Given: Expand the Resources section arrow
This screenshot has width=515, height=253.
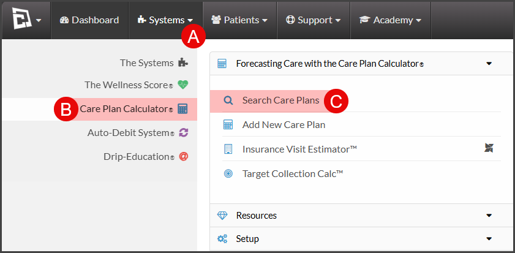Looking at the screenshot, I should click(489, 216).
